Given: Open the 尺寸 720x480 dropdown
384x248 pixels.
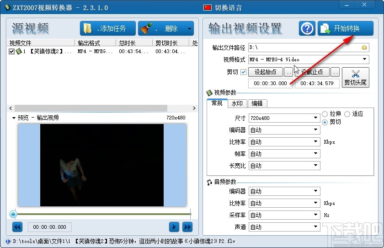Looking at the screenshot, I should pos(284,118).
